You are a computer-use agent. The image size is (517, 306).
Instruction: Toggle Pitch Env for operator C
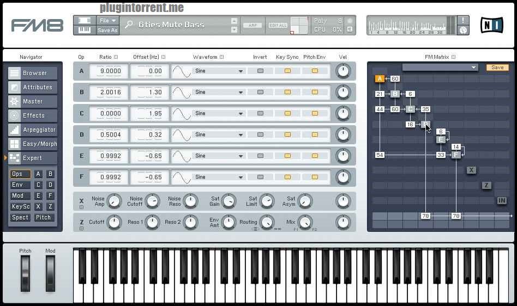[x=315, y=113]
